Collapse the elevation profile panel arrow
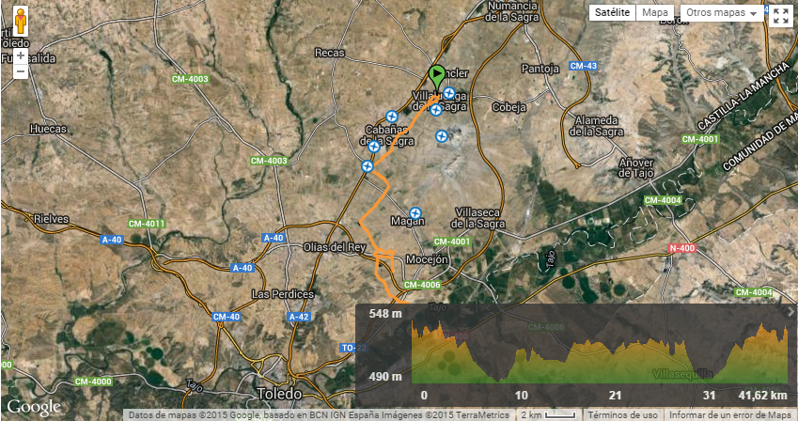 790,312
